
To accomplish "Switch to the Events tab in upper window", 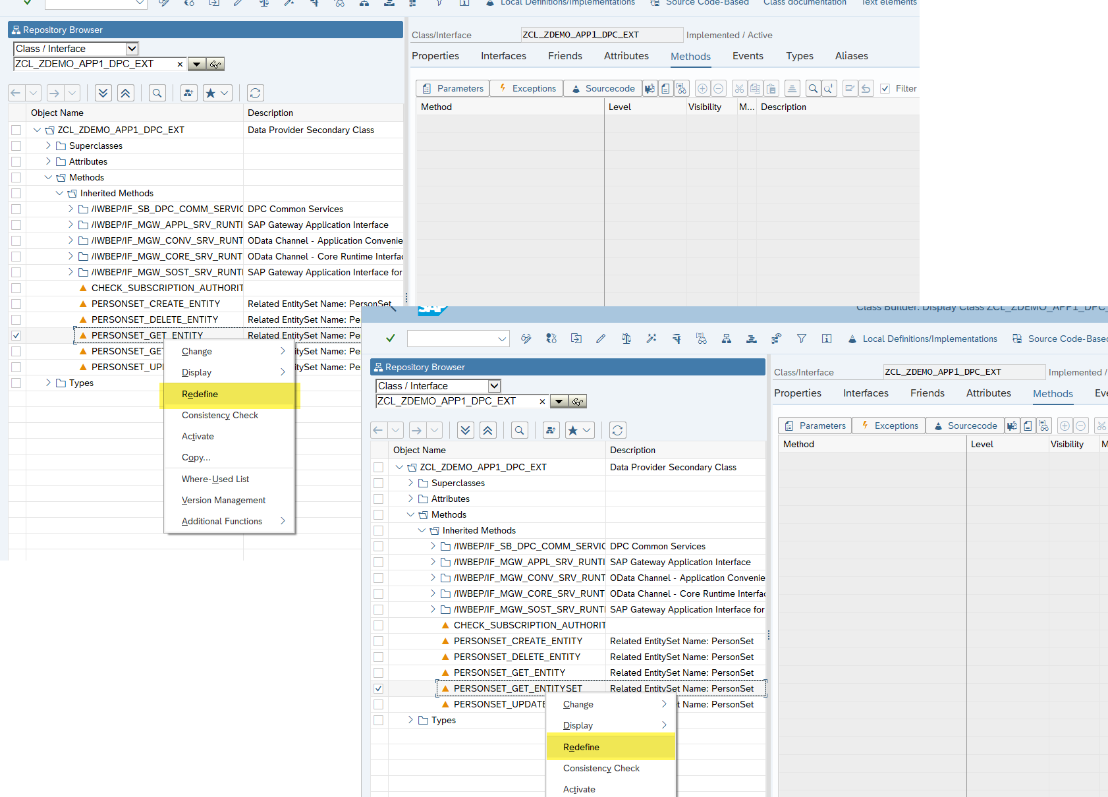I will (x=748, y=56).
